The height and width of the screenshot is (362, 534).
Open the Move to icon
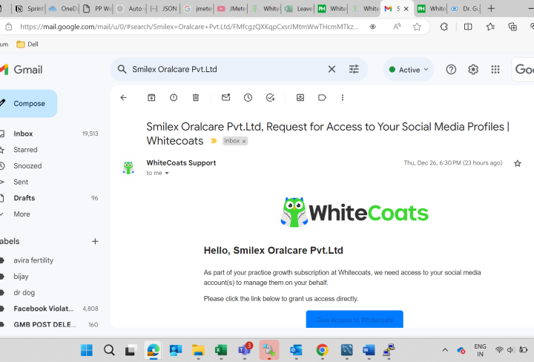click(x=300, y=98)
